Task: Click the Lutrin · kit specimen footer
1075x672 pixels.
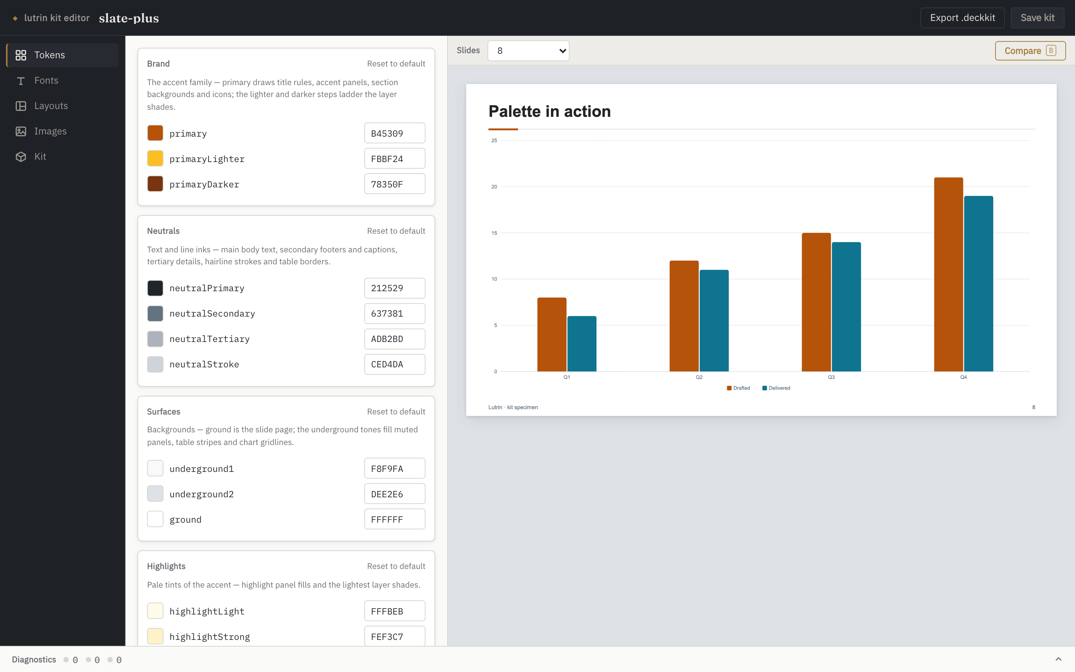Action: click(513, 407)
